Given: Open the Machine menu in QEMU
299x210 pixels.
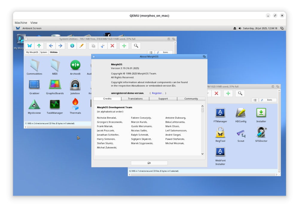Looking at the screenshot, I should pyautogui.click(x=21, y=23).
